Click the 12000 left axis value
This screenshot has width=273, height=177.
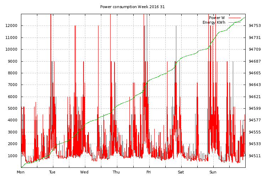[11, 25]
